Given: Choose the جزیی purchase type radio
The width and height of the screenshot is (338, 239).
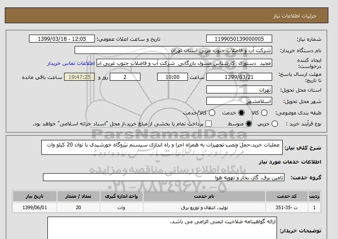Looking at the screenshot, I should (x=275, y=124).
